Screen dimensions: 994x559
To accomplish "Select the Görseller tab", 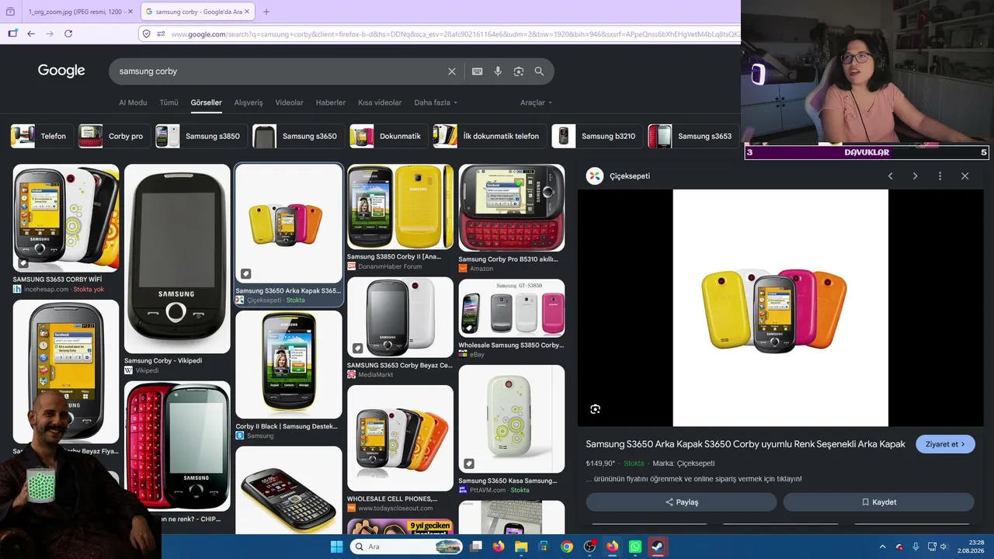I will [x=207, y=102].
